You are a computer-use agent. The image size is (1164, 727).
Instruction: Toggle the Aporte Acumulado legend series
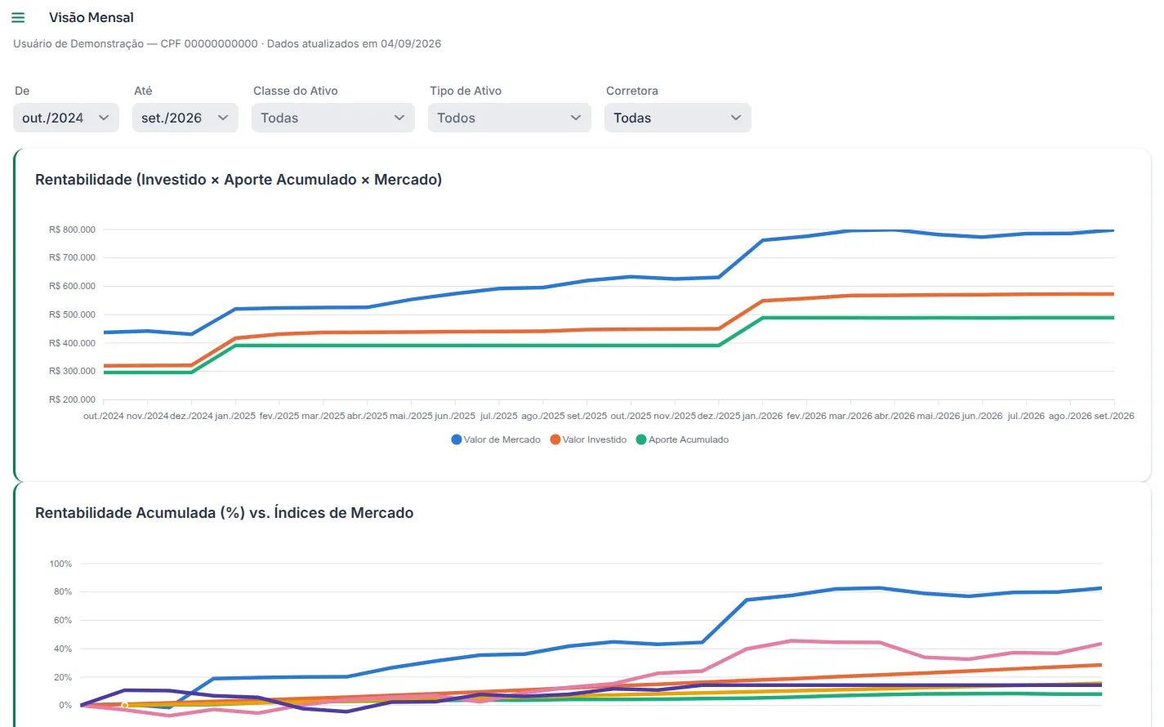682,439
